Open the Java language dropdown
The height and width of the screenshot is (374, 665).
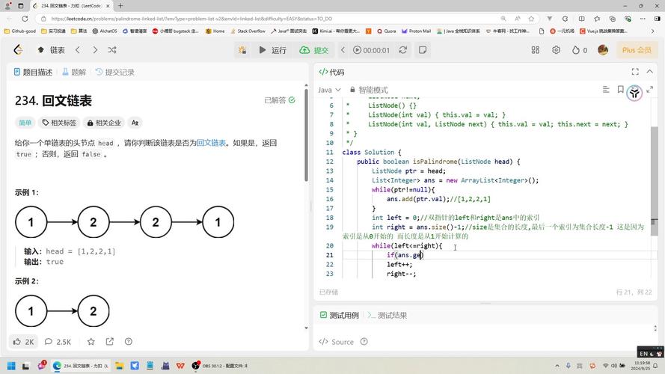click(330, 90)
